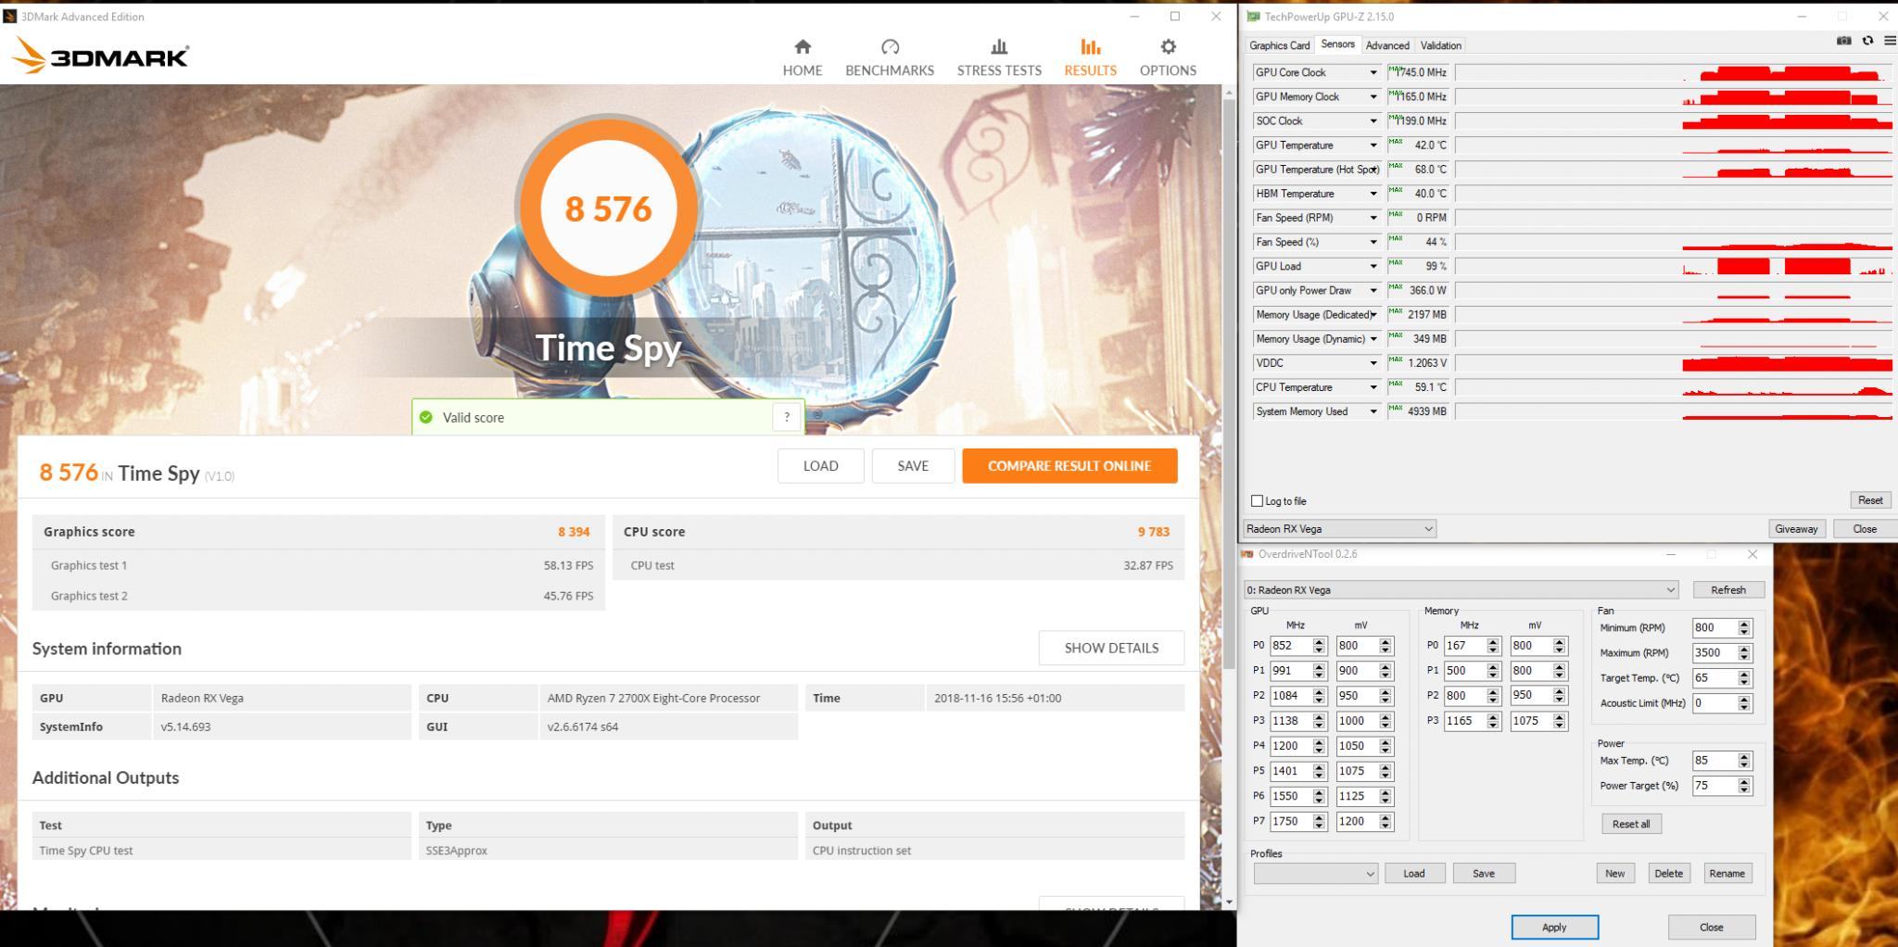Open the GPU-Z hamburger menu
This screenshot has height=947, width=1898.
coord(1891,41)
